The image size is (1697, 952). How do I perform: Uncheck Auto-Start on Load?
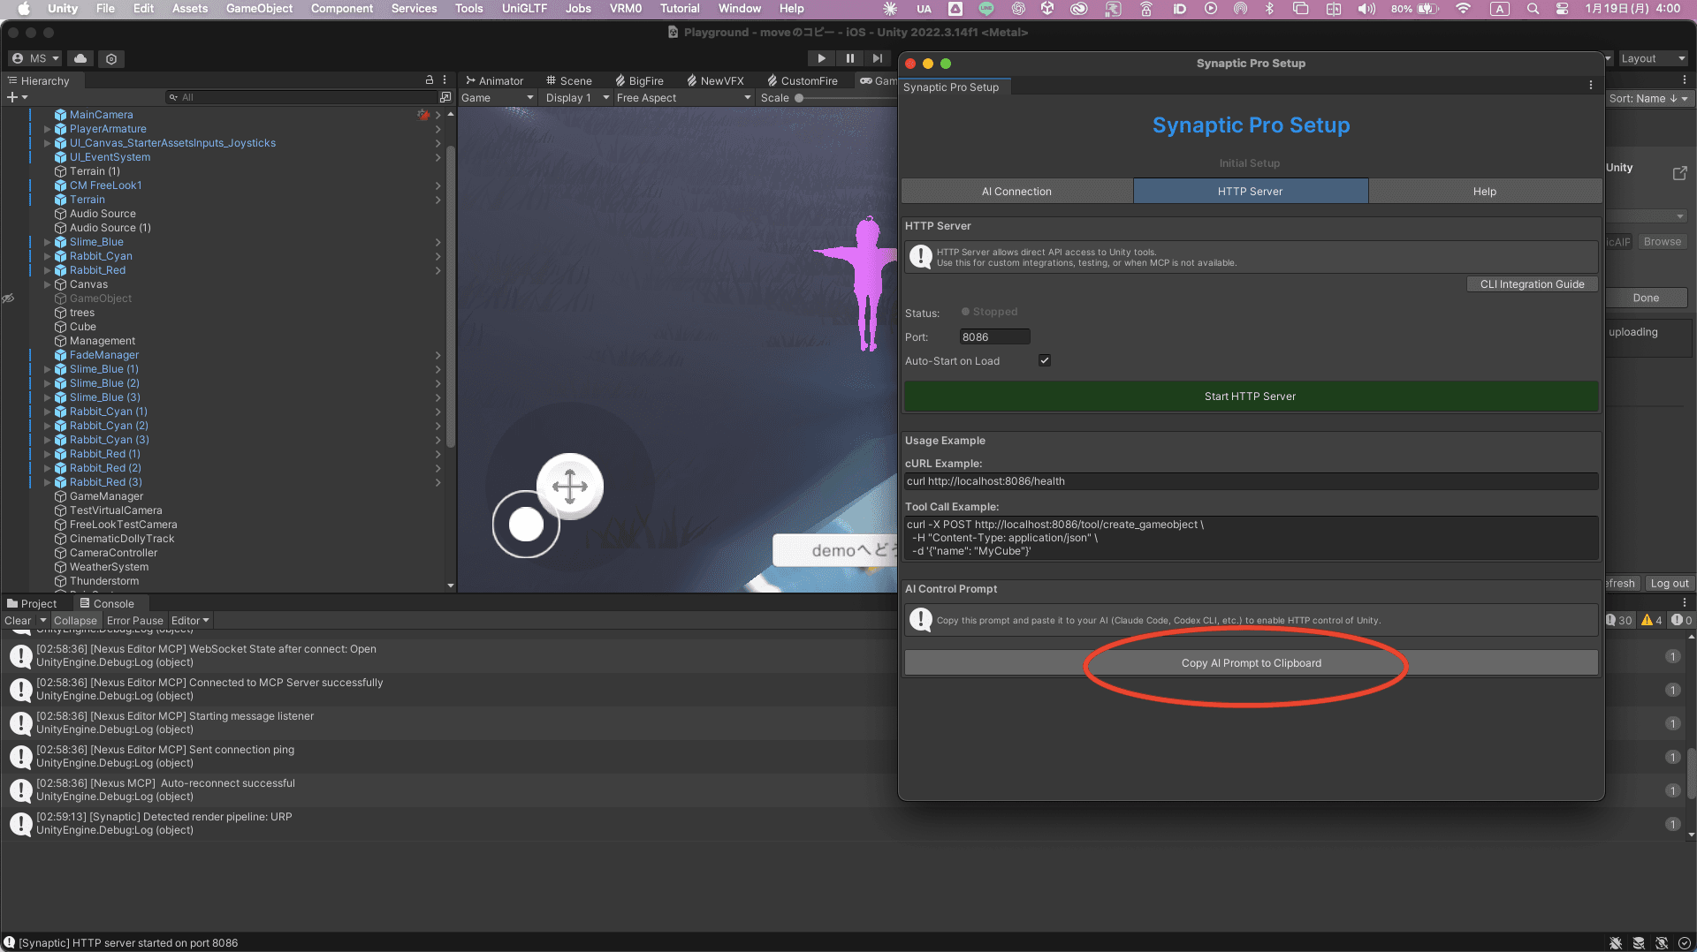tap(1044, 360)
